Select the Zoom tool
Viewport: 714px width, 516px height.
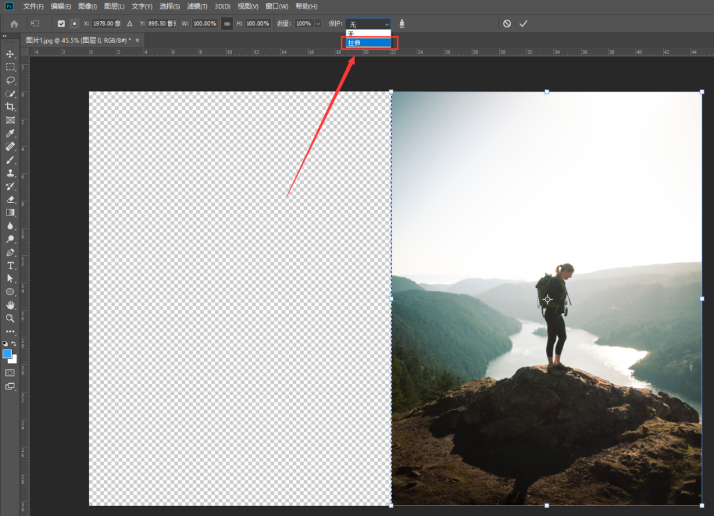point(10,318)
